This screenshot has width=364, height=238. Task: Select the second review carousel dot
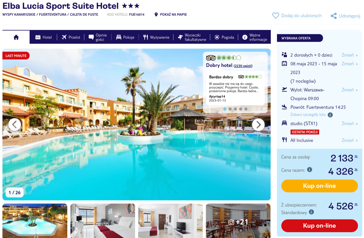click(230, 109)
